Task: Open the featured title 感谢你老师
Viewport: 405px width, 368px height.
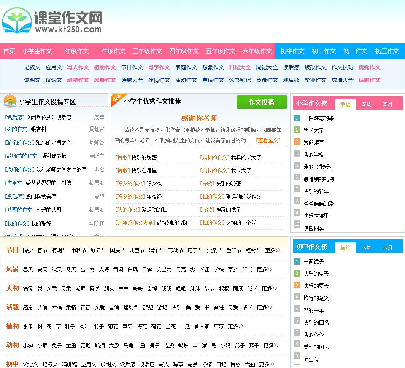Action: [x=199, y=118]
